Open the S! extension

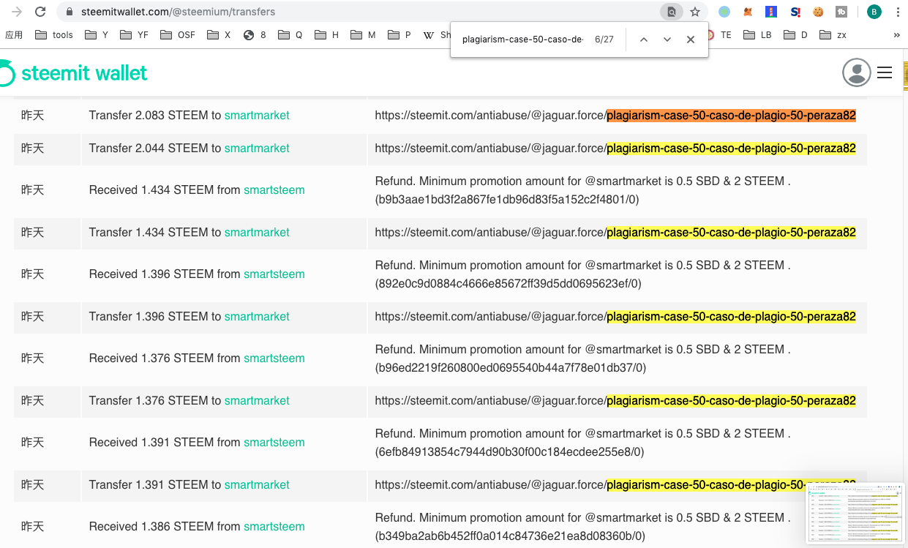click(795, 12)
